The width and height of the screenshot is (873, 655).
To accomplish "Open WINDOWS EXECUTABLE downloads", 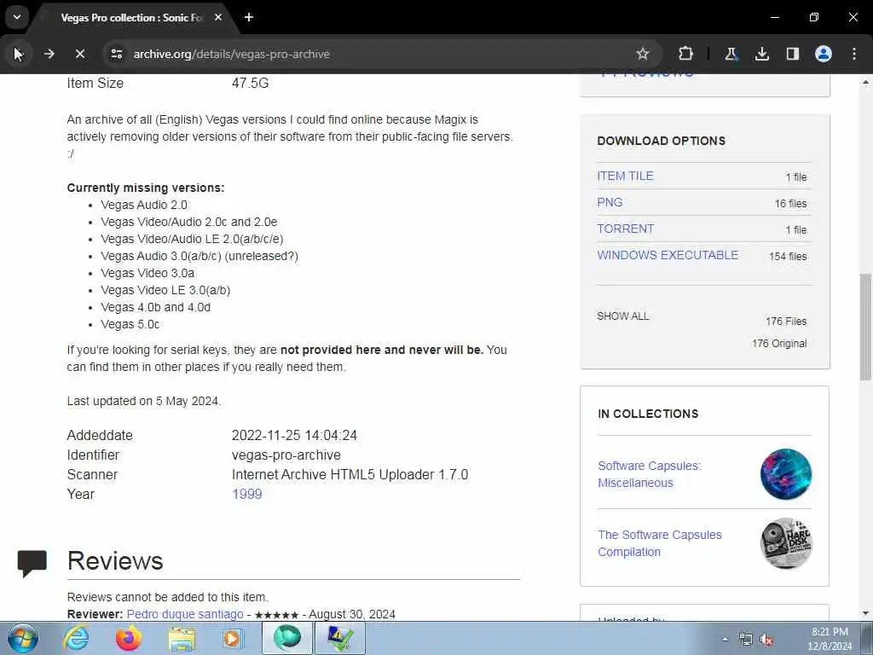I will coord(667,255).
